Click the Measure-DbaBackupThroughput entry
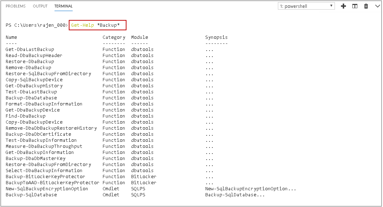383x207 pixels. pos(44,146)
